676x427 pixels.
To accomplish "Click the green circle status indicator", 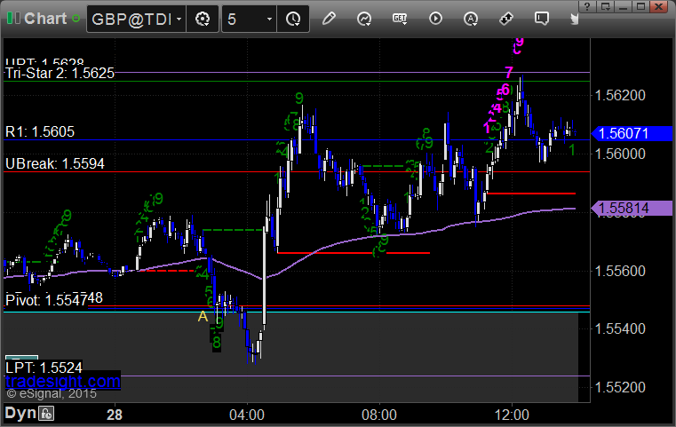I will point(76,19).
